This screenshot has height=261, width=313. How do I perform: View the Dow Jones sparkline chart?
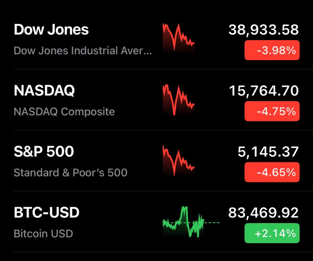pyautogui.click(x=179, y=38)
